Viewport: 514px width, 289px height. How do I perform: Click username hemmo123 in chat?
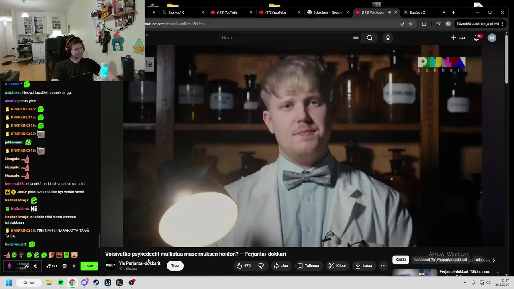pyautogui.click(x=14, y=184)
